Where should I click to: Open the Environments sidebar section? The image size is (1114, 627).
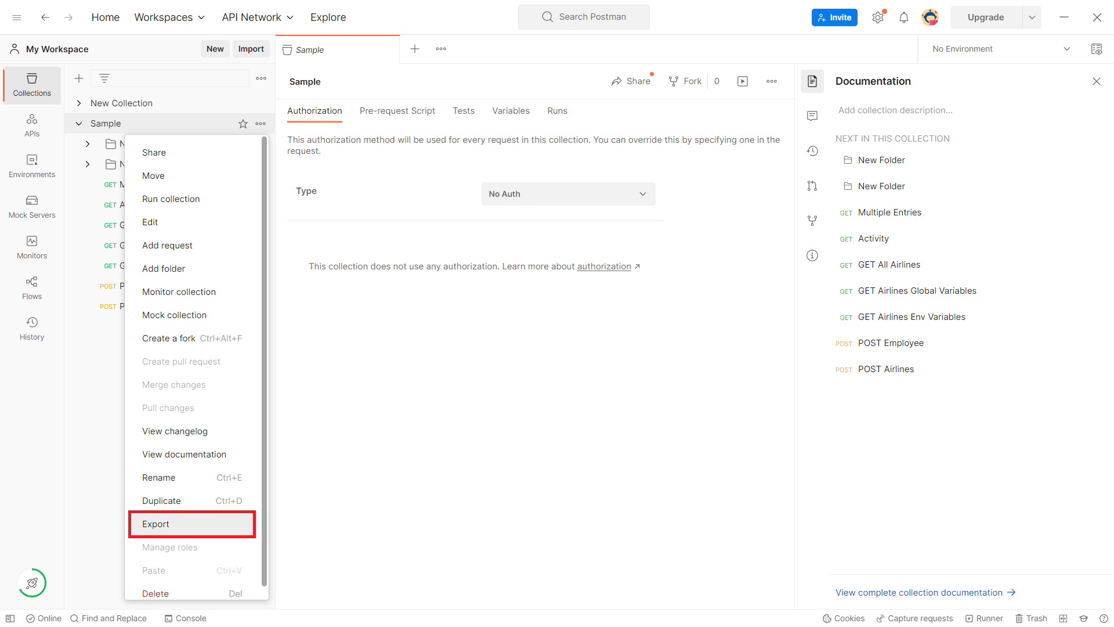point(32,166)
